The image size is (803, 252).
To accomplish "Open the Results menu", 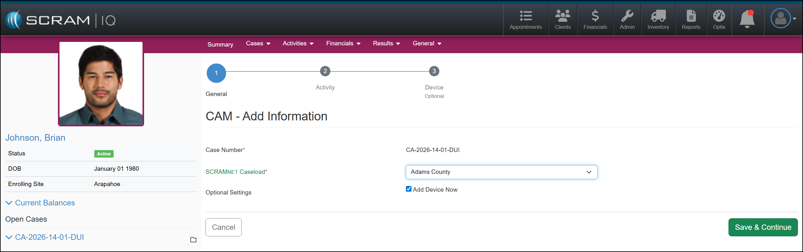I will tap(386, 43).
